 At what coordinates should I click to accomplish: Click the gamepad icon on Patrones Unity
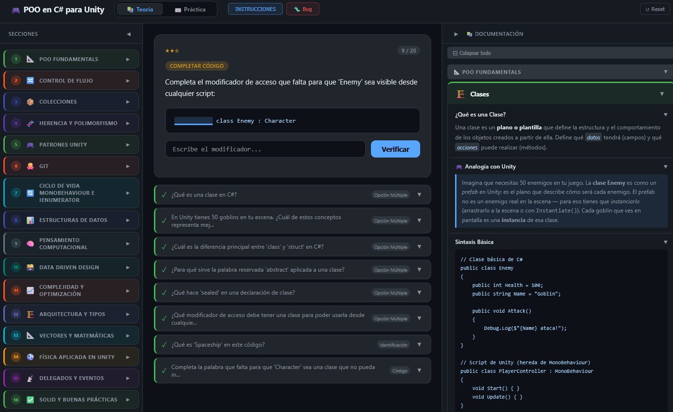(30, 144)
